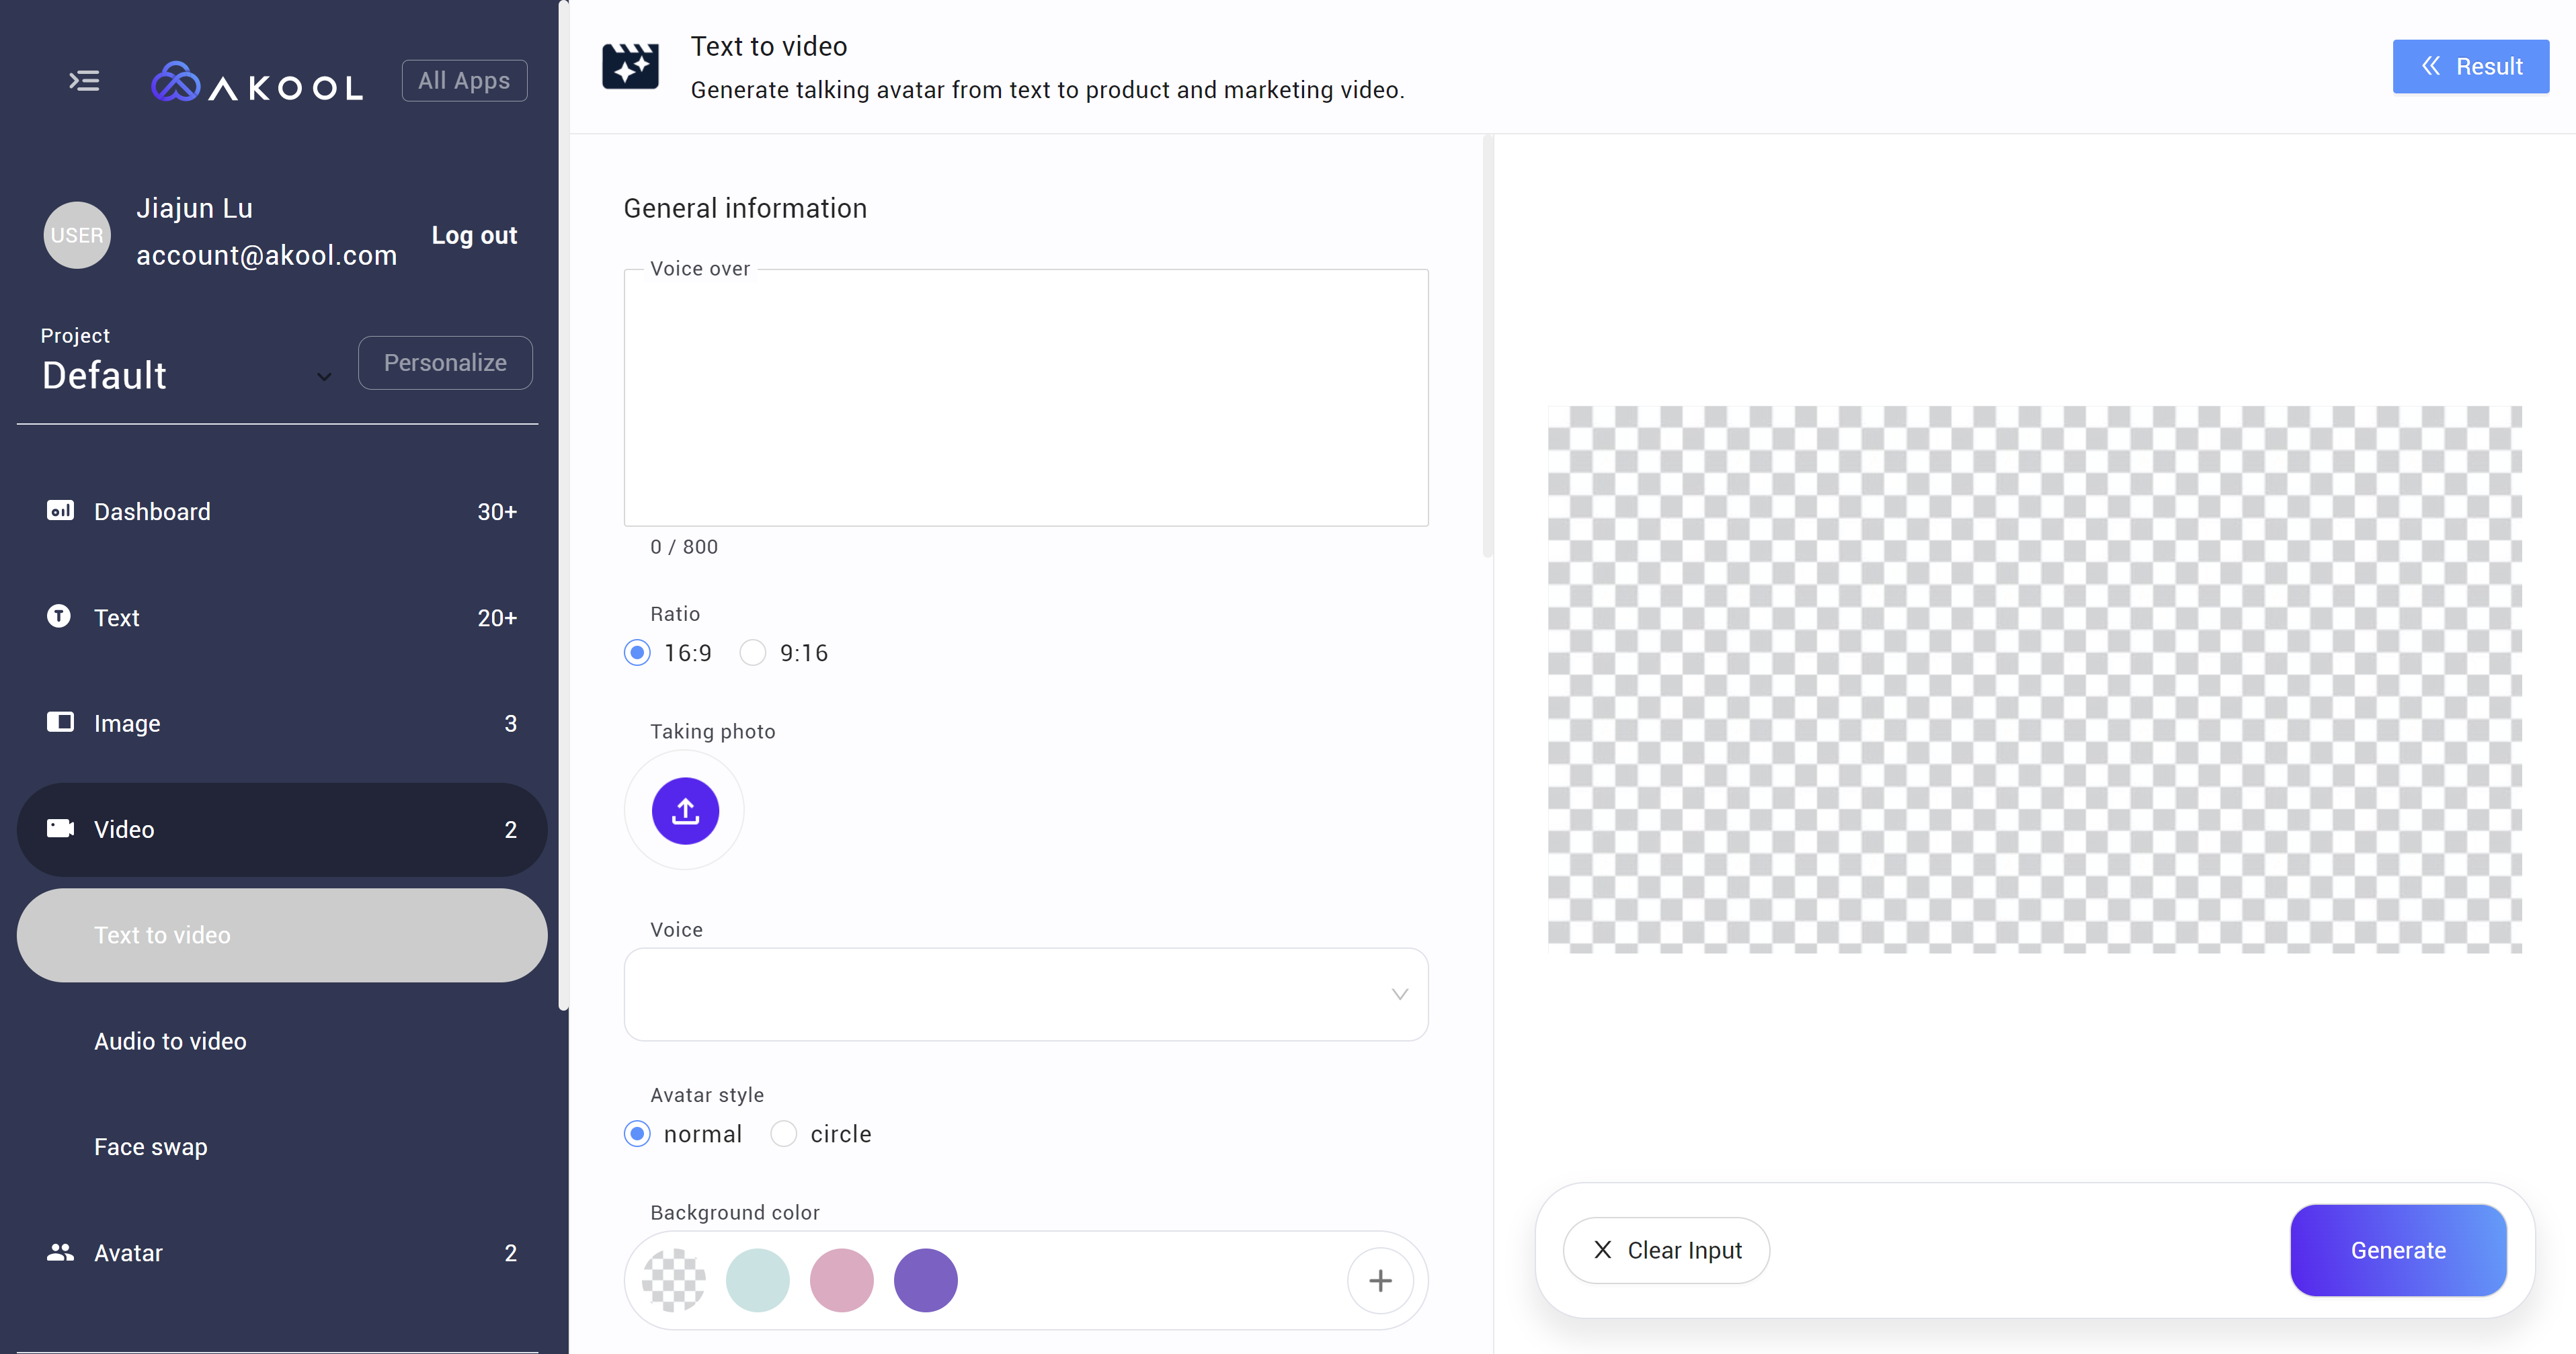
Task: Click the upload photo icon
Action: (x=685, y=810)
